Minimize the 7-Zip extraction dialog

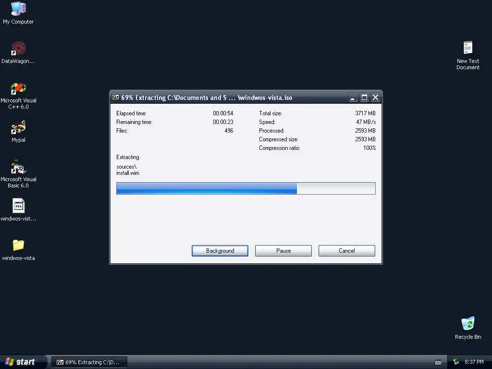click(353, 98)
